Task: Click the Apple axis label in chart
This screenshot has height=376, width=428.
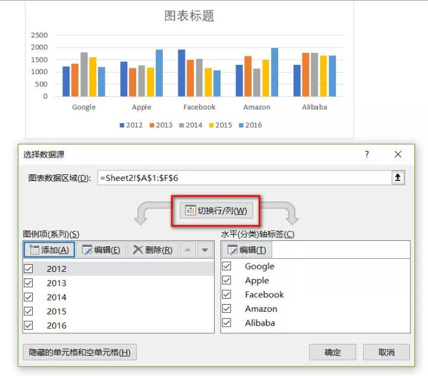Action: coord(141,107)
